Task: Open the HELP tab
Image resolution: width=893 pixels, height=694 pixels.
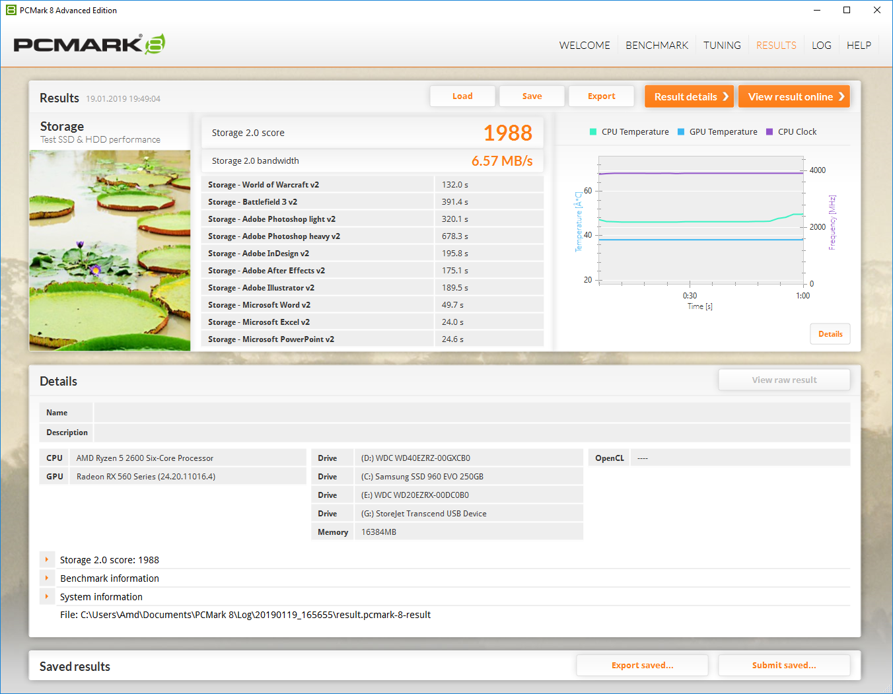Action: [859, 45]
